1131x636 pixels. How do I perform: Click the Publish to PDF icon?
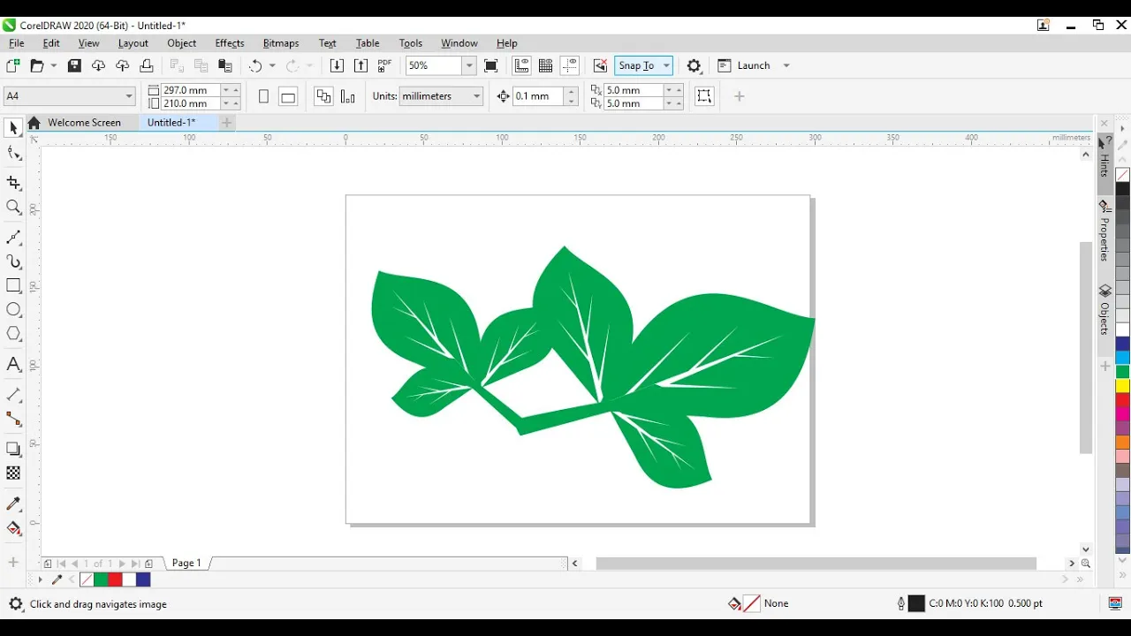384,65
